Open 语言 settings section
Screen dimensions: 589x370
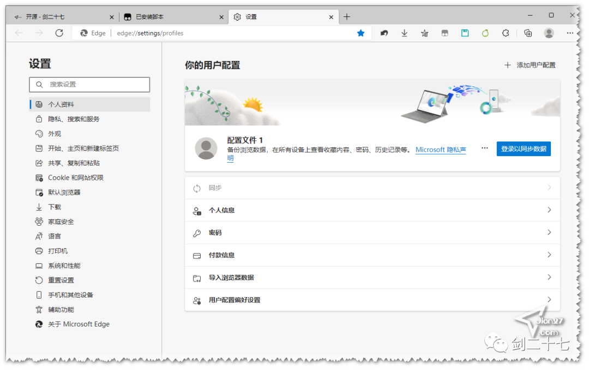90,236
